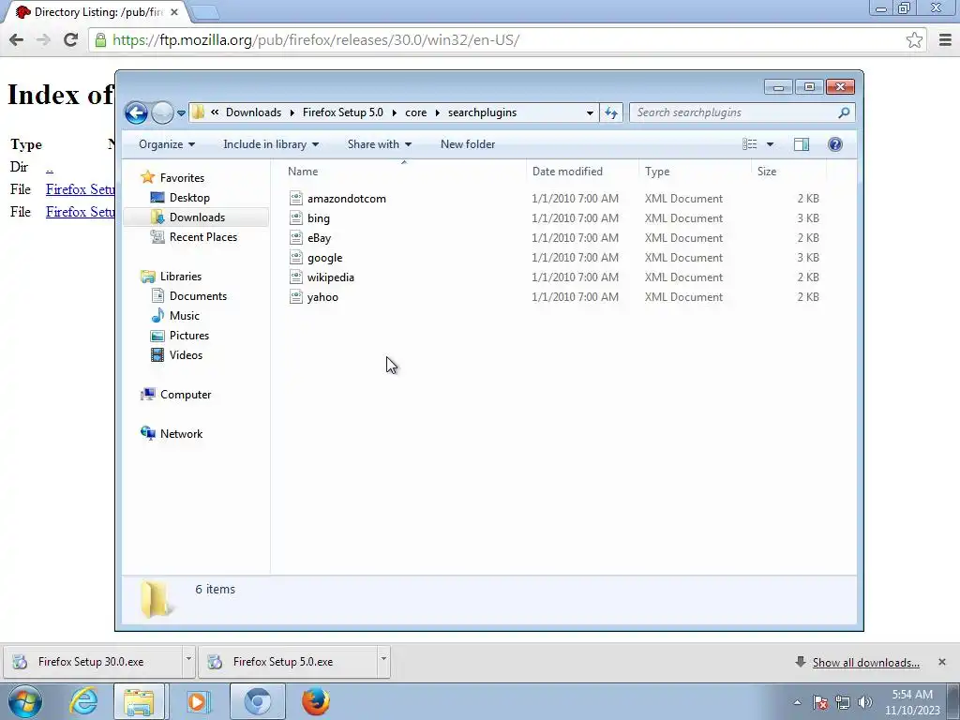Open the recent locations dropdown arrow
Image resolution: width=960 pixels, height=720 pixels.
pos(181,113)
